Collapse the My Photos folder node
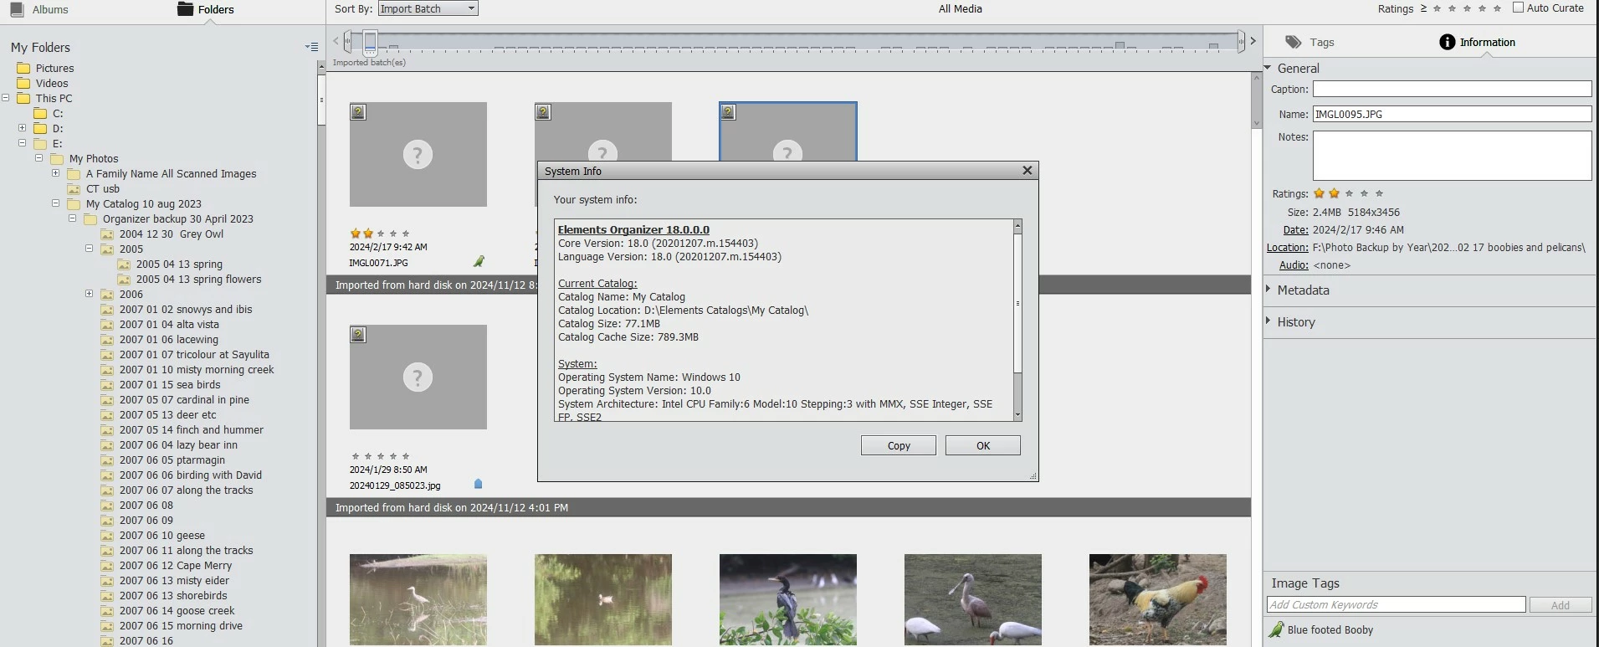The height and width of the screenshot is (647, 1599). (x=39, y=158)
